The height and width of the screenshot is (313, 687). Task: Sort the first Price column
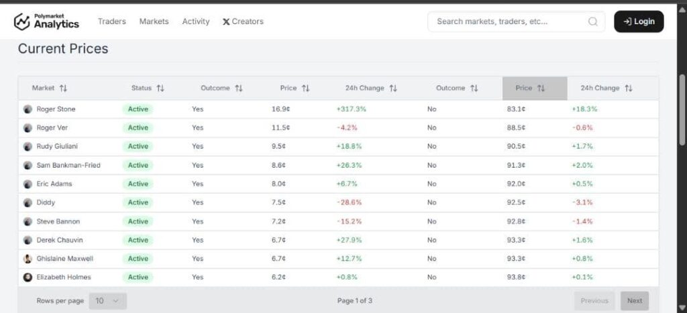[306, 88]
